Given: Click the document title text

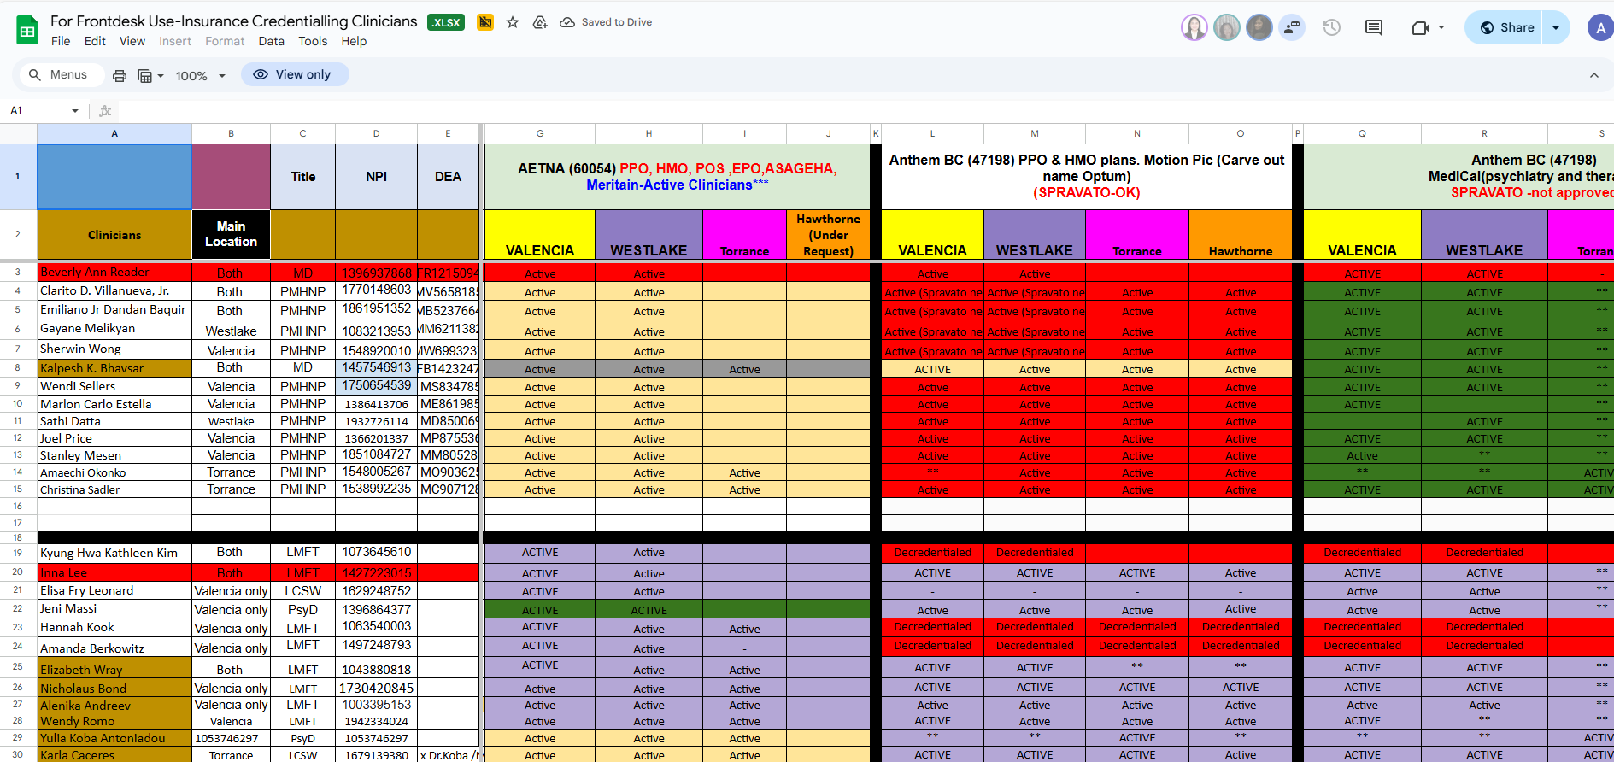Looking at the screenshot, I should point(234,21).
